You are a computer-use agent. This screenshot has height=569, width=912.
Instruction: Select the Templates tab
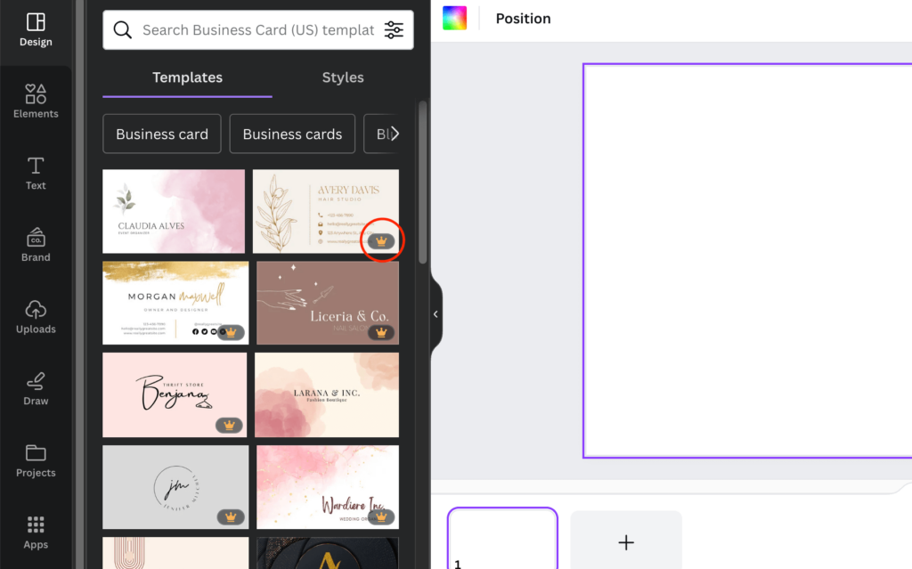click(x=187, y=77)
